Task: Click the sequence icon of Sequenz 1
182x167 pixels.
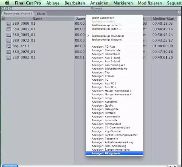Action: [9, 46]
